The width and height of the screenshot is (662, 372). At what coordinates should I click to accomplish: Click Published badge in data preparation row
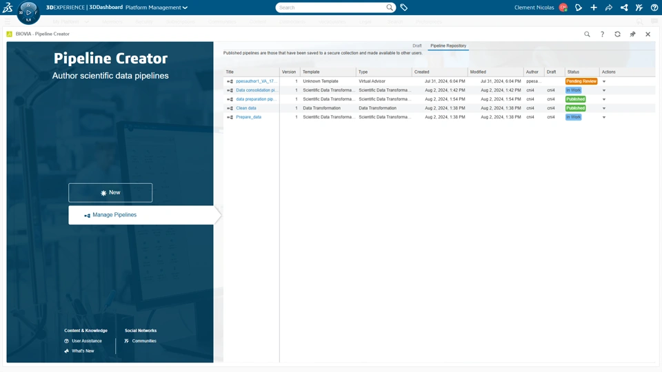point(575,99)
